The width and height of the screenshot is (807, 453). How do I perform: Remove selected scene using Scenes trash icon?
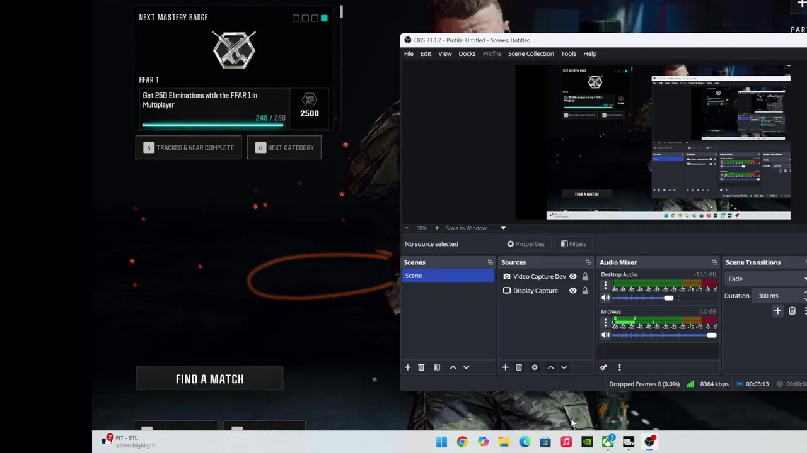[421, 367]
